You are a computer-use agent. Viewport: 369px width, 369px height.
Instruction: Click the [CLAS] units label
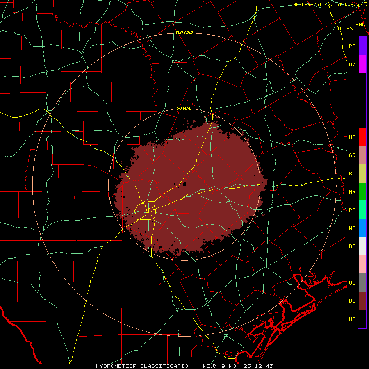(x=346, y=28)
